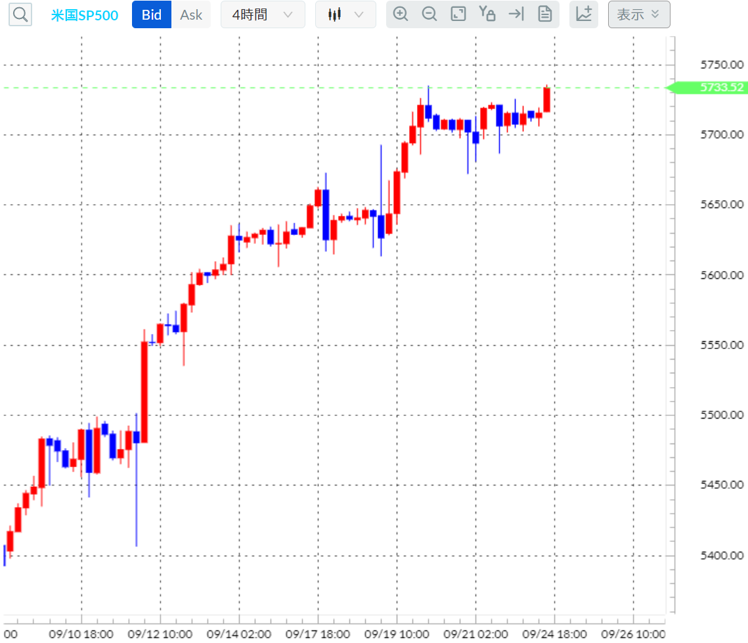Click the 5650.00 price axis label
Image resolution: width=748 pixels, height=643 pixels.
click(x=722, y=205)
